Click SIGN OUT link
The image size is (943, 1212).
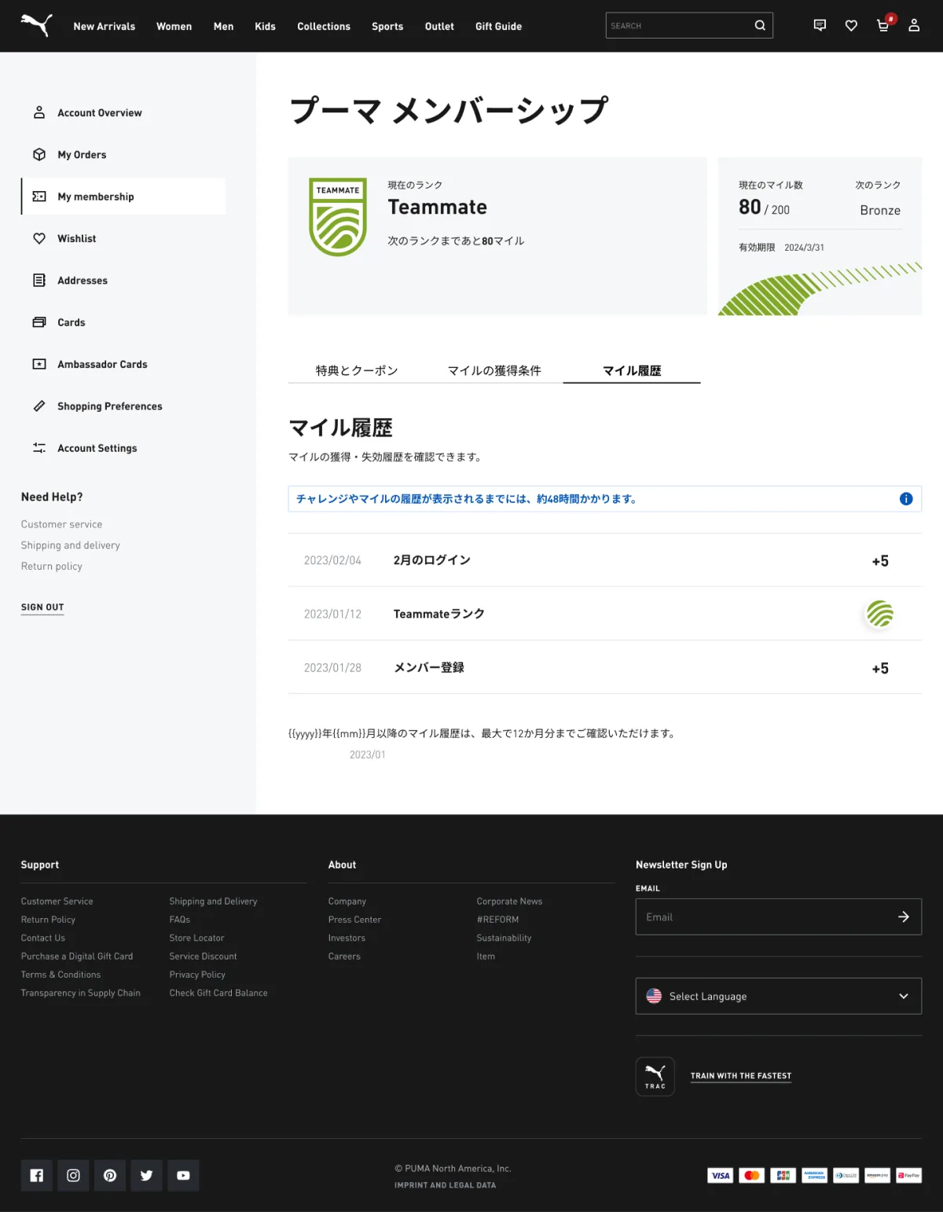pos(42,607)
